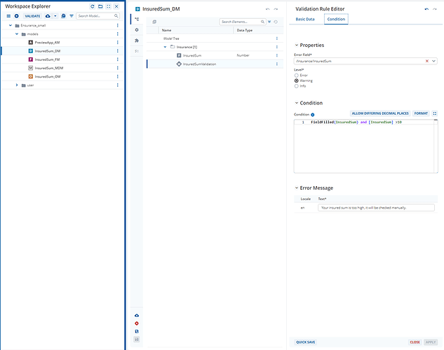Select the InsuredSum field row
Image resolution: width=444 pixels, height=350 pixels.
(215, 55)
